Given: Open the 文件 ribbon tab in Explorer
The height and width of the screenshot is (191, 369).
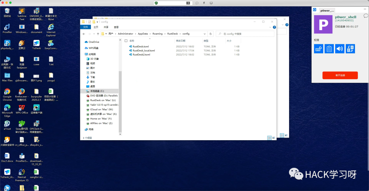Looking at the screenshot, I should coord(85,27).
